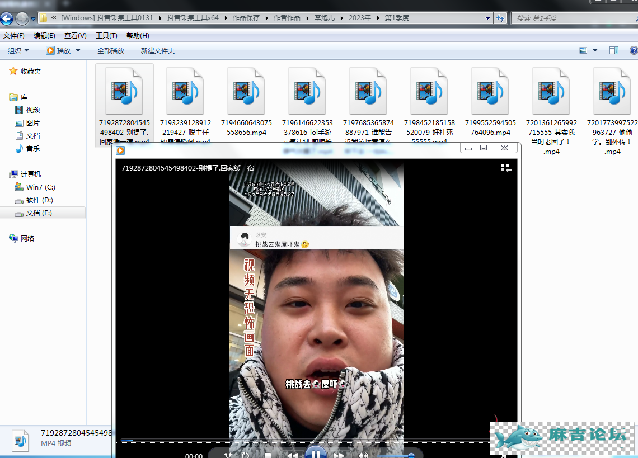Expand the arrow after 作品保存 in the address bar

pyautogui.click(x=266, y=18)
